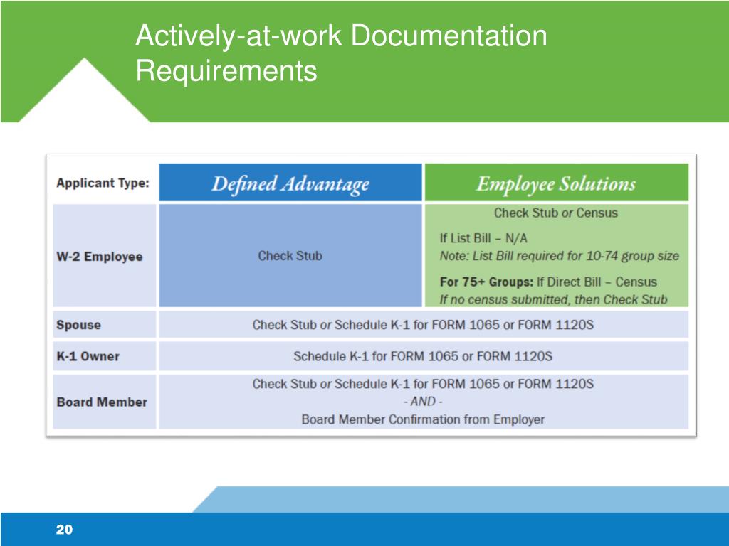Click the Board Member row's Check Stub or Schedule K-1 line
This screenshot has height=546, width=729.
point(423,384)
